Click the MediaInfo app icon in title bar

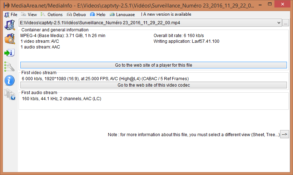point(6,5)
